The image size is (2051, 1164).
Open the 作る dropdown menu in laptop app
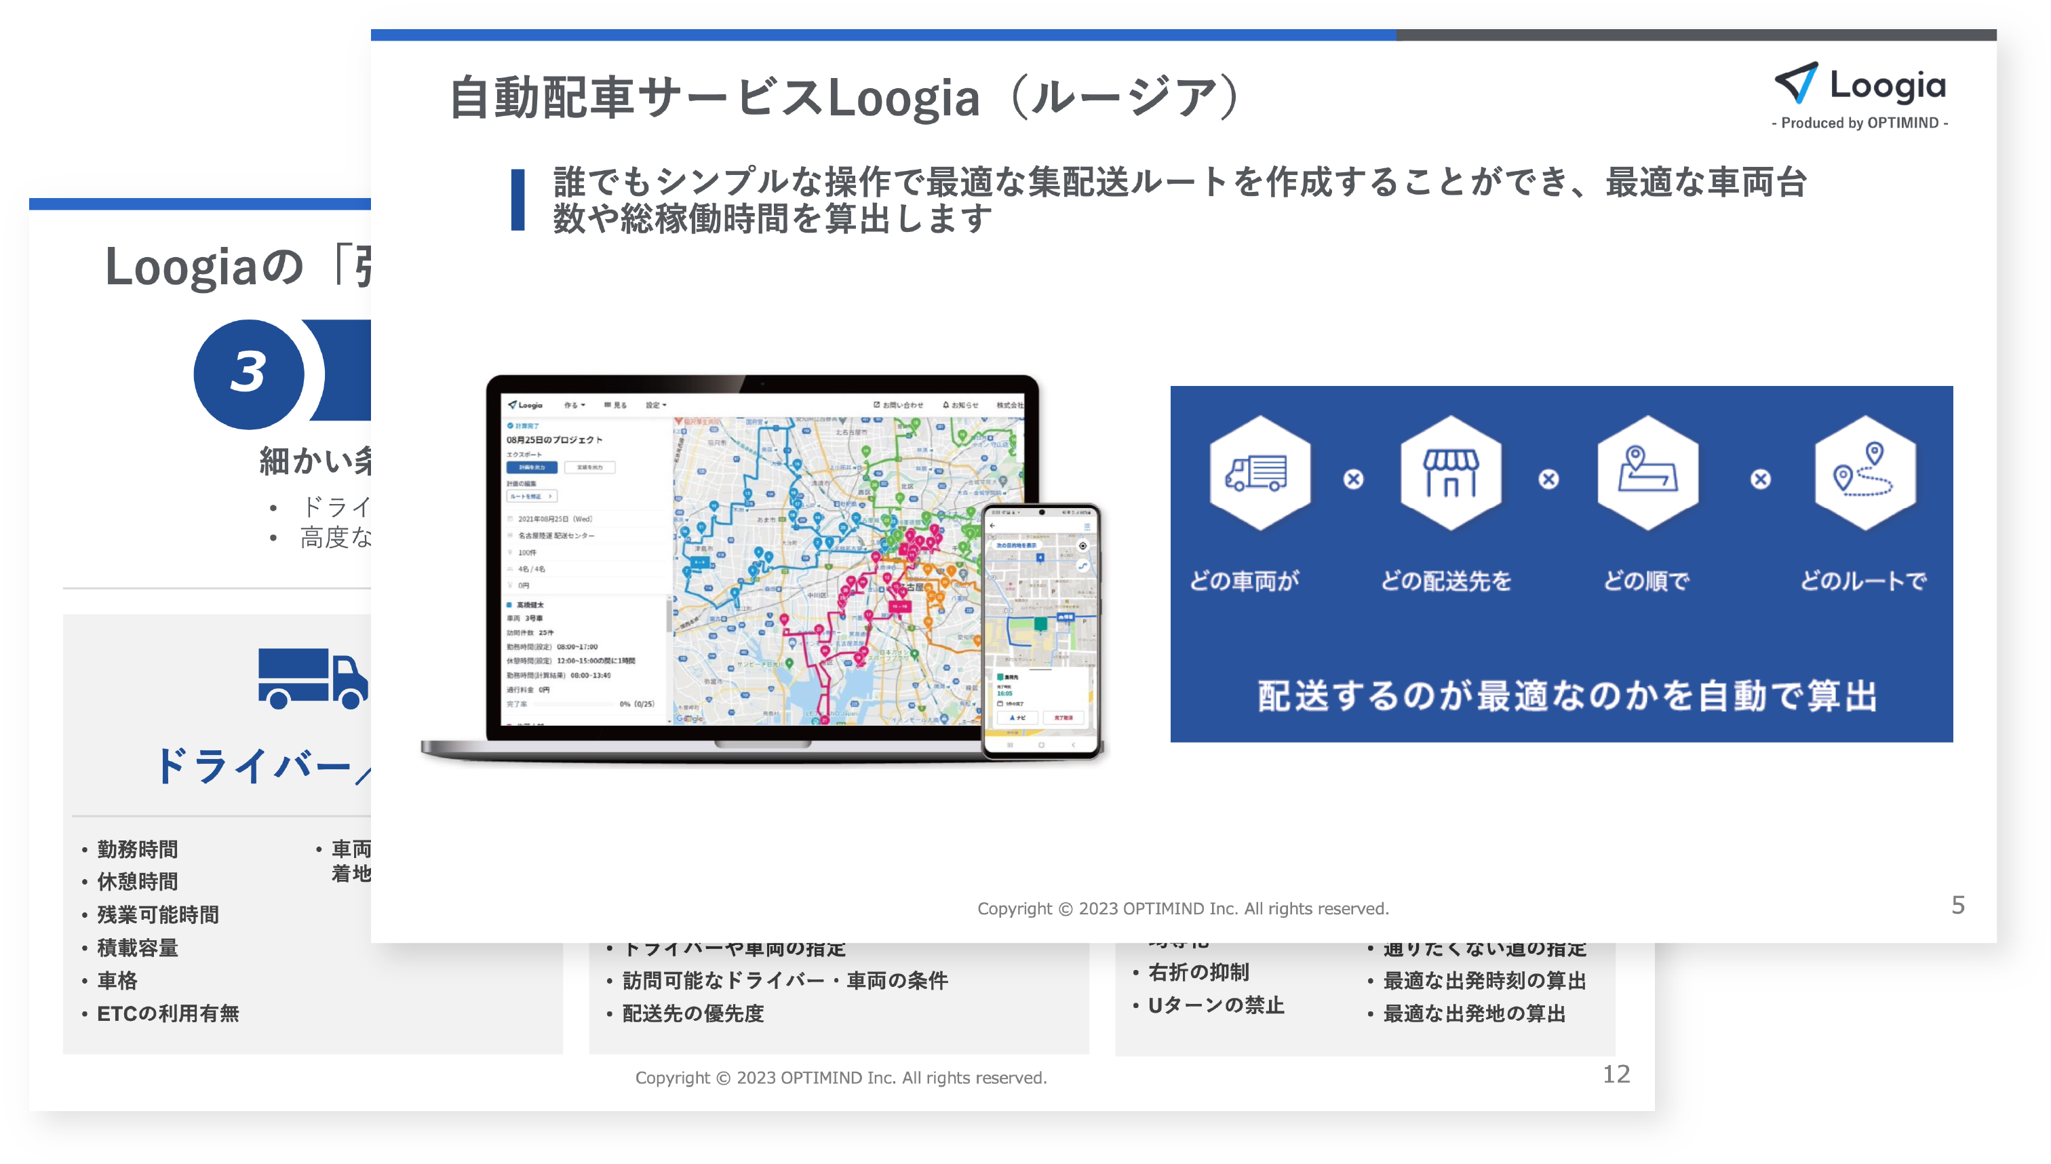574,406
